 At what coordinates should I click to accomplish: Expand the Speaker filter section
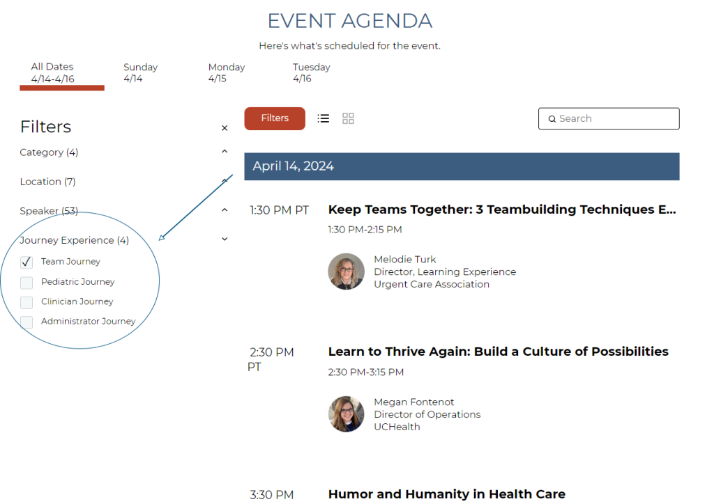pos(225,210)
